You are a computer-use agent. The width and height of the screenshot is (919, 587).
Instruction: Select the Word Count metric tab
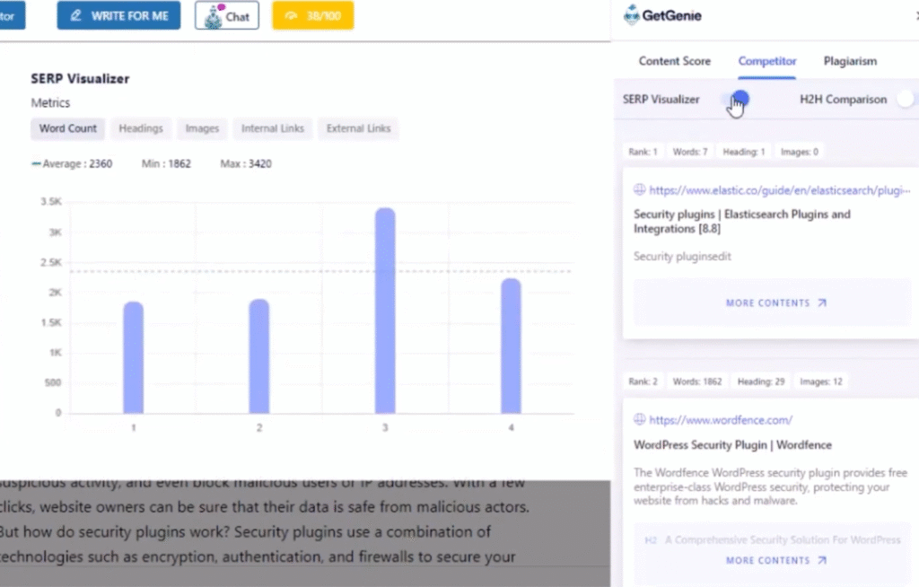click(68, 128)
